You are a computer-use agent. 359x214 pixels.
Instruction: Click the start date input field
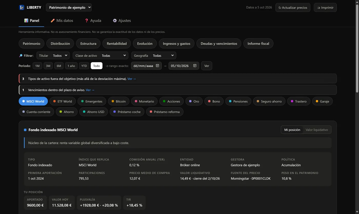146,66
